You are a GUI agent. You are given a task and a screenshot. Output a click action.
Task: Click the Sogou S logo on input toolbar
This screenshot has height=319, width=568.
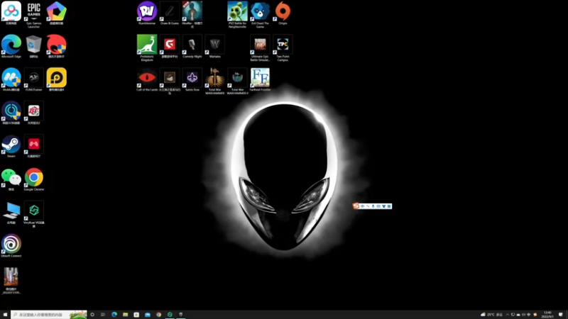356,206
